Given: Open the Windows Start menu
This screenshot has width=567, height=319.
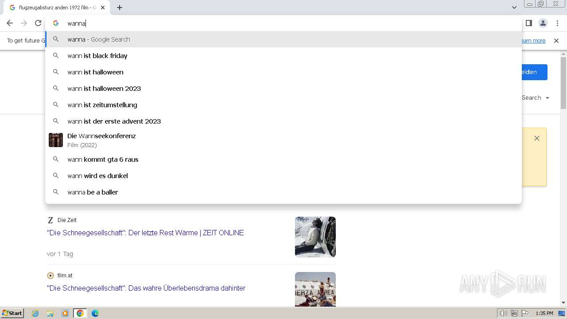Looking at the screenshot, I should click(12, 313).
